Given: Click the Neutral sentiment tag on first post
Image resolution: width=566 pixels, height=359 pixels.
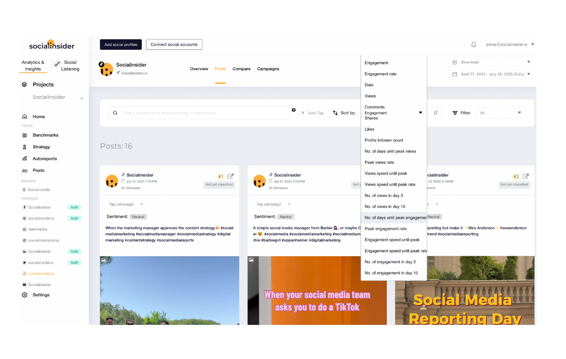Looking at the screenshot, I should (138, 217).
